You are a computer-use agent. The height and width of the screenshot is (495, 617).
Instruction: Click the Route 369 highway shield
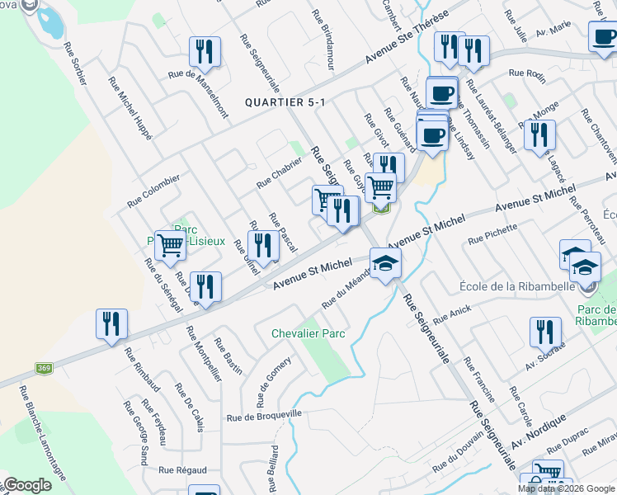[44, 368]
